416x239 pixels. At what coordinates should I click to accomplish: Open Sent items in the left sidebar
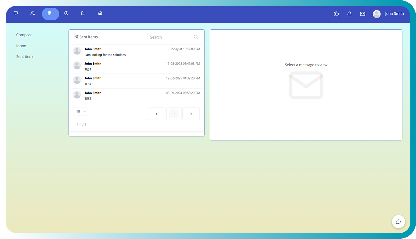click(25, 57)
